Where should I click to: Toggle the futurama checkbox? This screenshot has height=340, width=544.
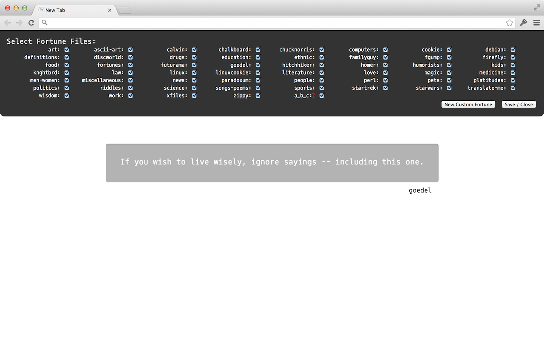(194, 65)
